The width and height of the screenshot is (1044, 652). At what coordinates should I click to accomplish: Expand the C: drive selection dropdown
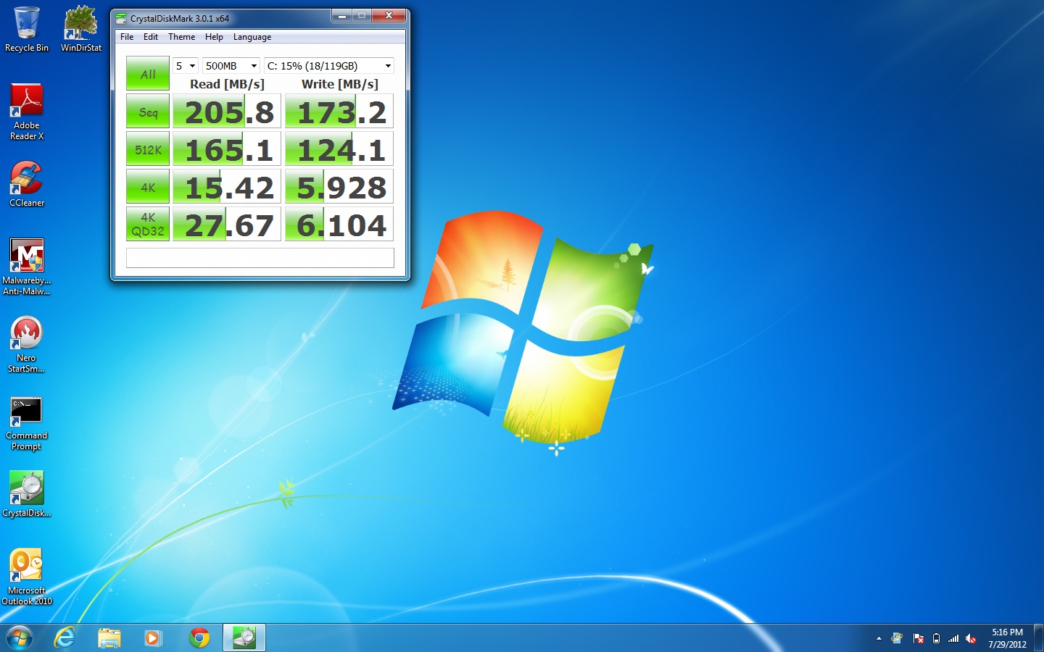(328, 66)
